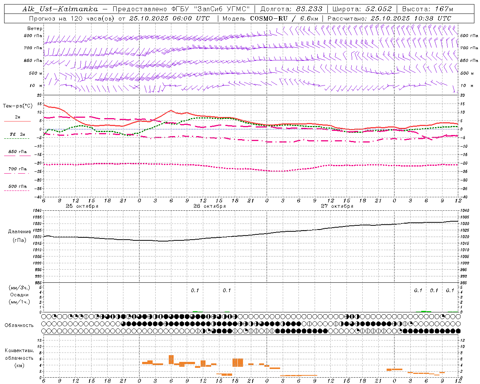
Task: Click the left "500 м" wind level label
Action: click(36, 73)
